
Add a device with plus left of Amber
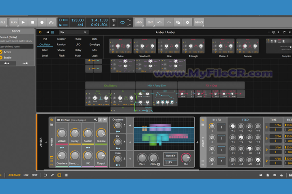[x=46, y=142]
